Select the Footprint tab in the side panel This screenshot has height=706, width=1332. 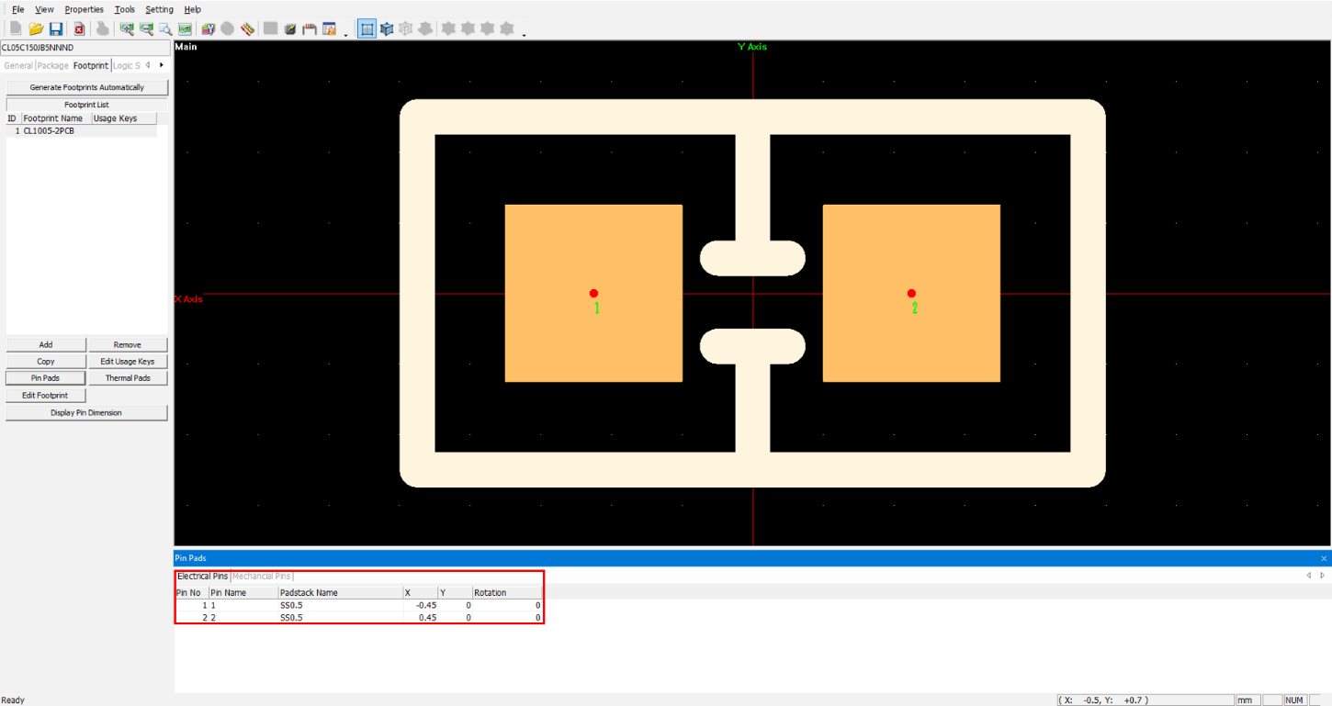click(x=90, y=65)
